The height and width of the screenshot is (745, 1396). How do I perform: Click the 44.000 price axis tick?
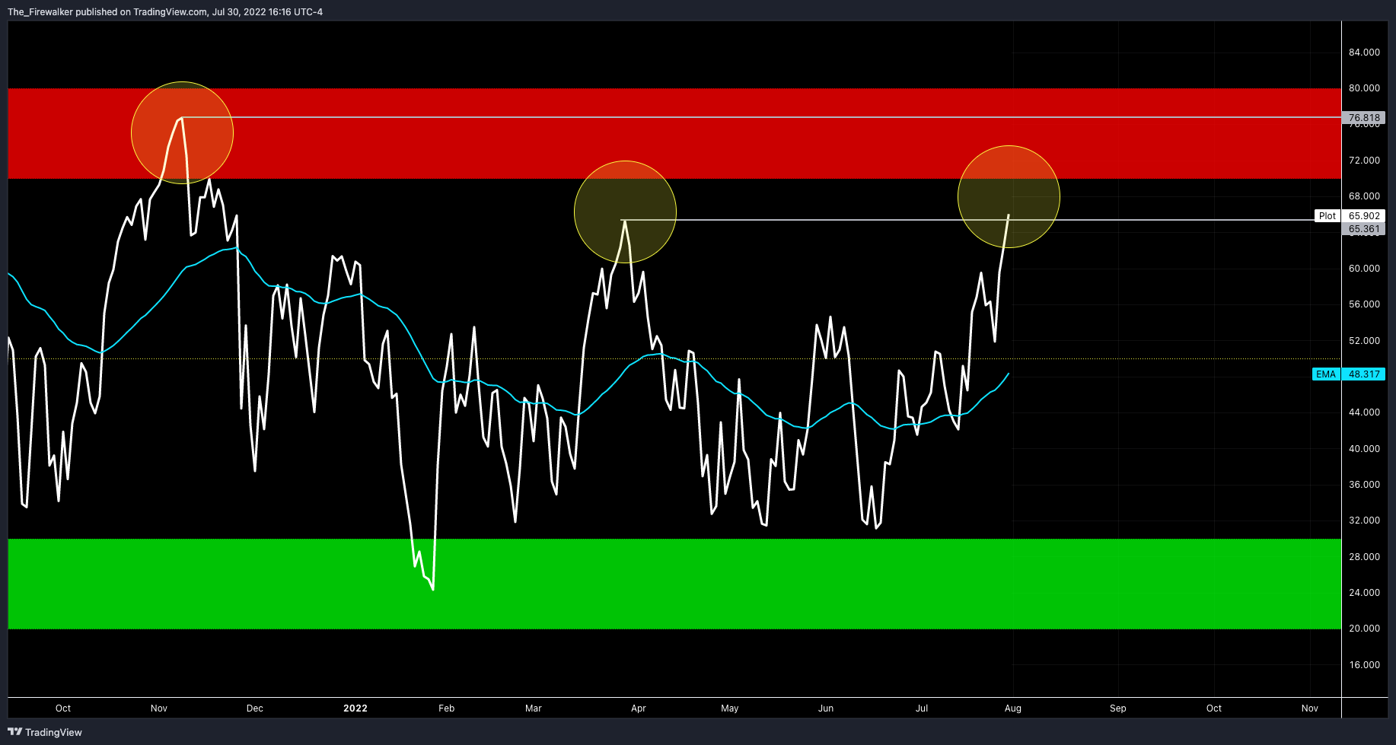1364,412
